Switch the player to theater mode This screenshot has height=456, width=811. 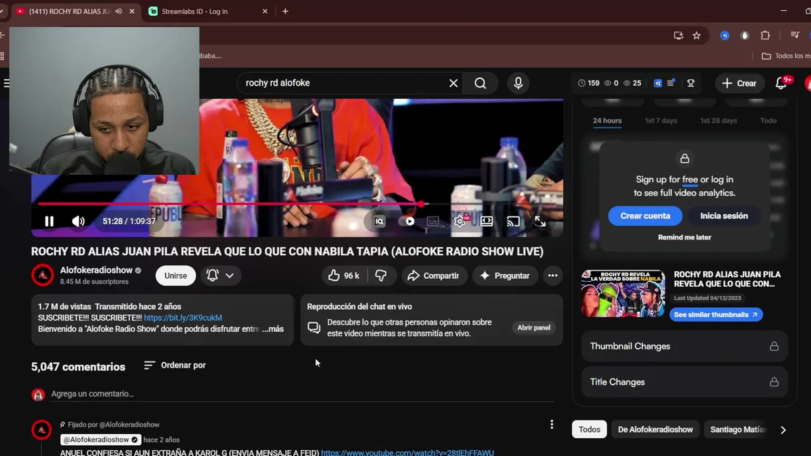[x=487, y=221]
